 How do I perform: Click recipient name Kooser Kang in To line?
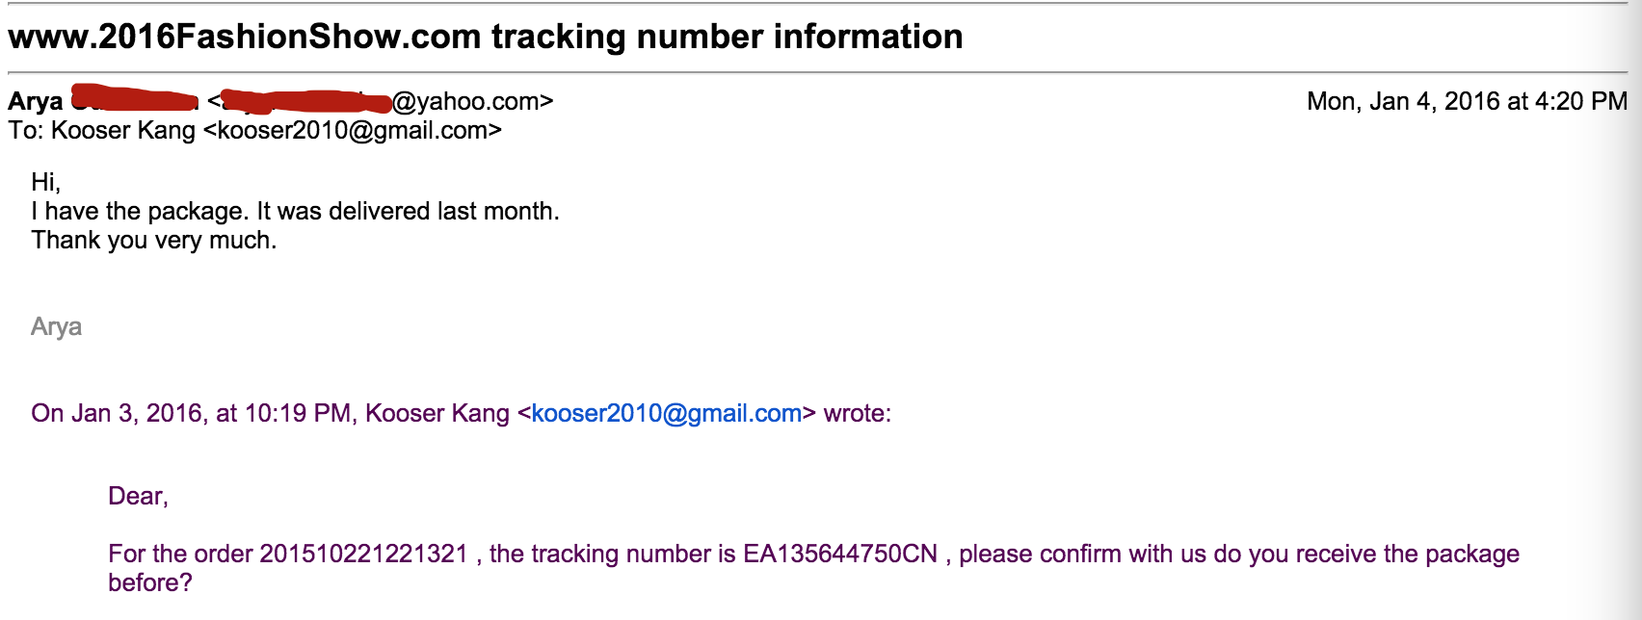pos(122,130)
